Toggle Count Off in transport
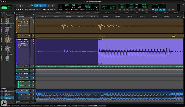The height and width of the screenshot is (107, 185). point(155,5)
